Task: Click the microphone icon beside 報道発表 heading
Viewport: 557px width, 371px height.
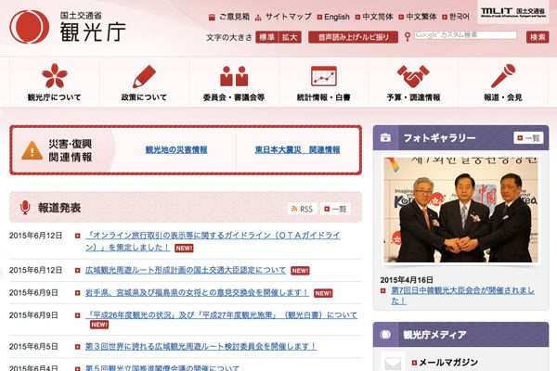Action: 24,208
